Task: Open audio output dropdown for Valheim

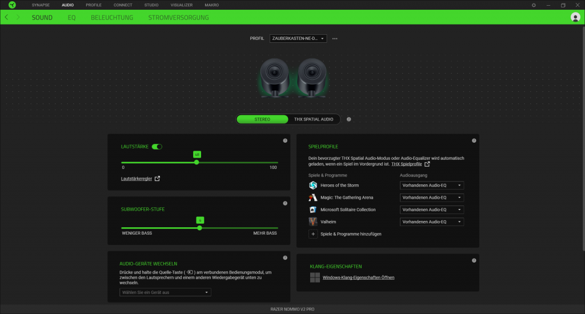Action: (432, 222)
